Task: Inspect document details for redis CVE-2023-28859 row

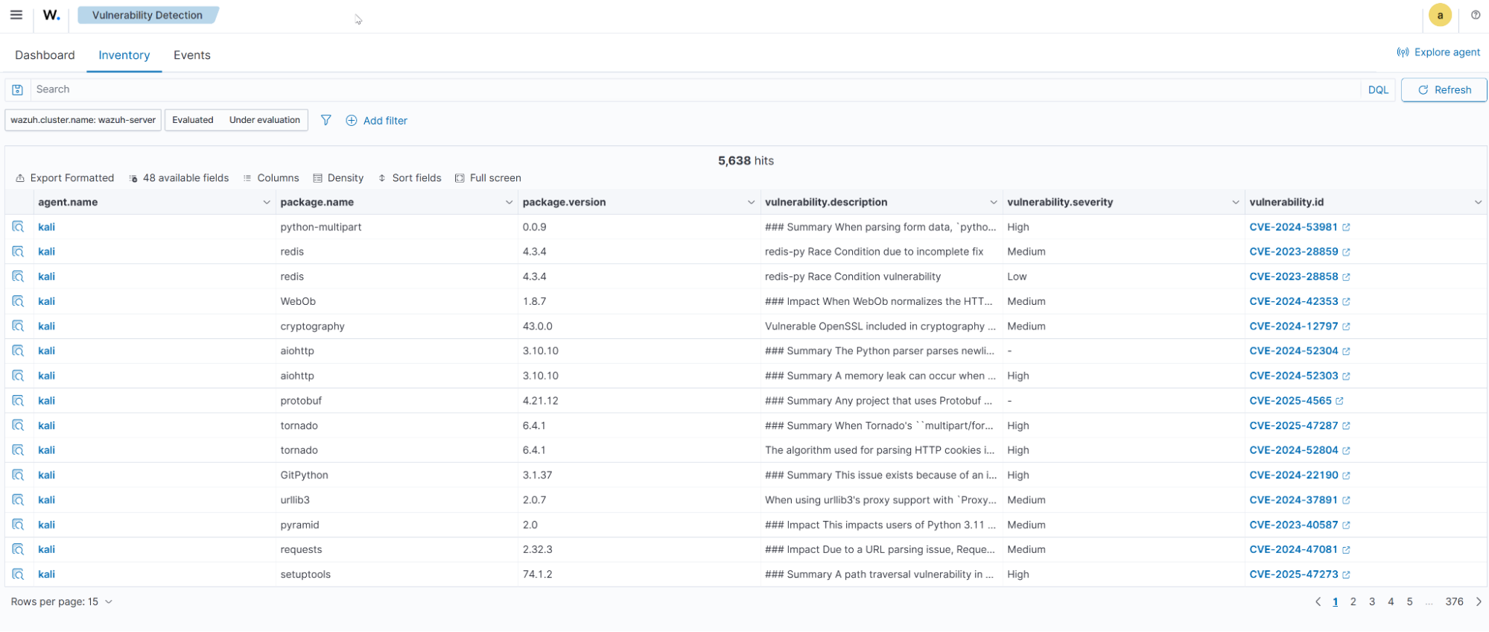Action: [18, 251]
